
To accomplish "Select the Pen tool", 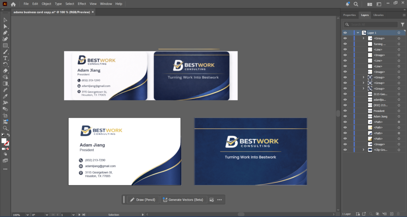I will (5, 33).
